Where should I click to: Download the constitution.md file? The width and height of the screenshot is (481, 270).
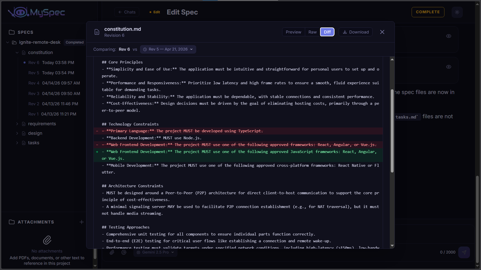356,32
